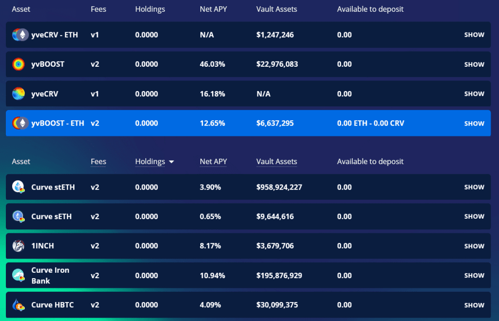This screenshot has width=499, height=321.
Task: Click the 1INCH unicorn token icon
Action: tap(19, 246)
